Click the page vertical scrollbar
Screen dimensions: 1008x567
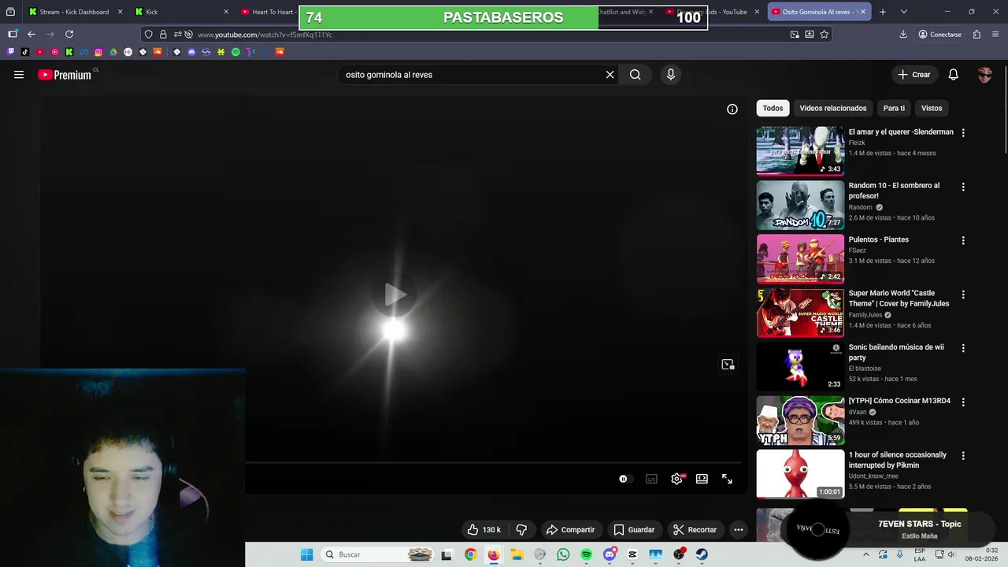coord(1004,110)
